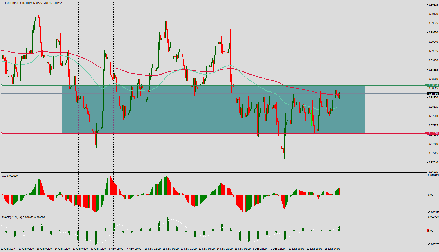439x252 pixels.
Task: Click the green line's left-end square handle
Action: pyautogui.click(x=1, y=85)
